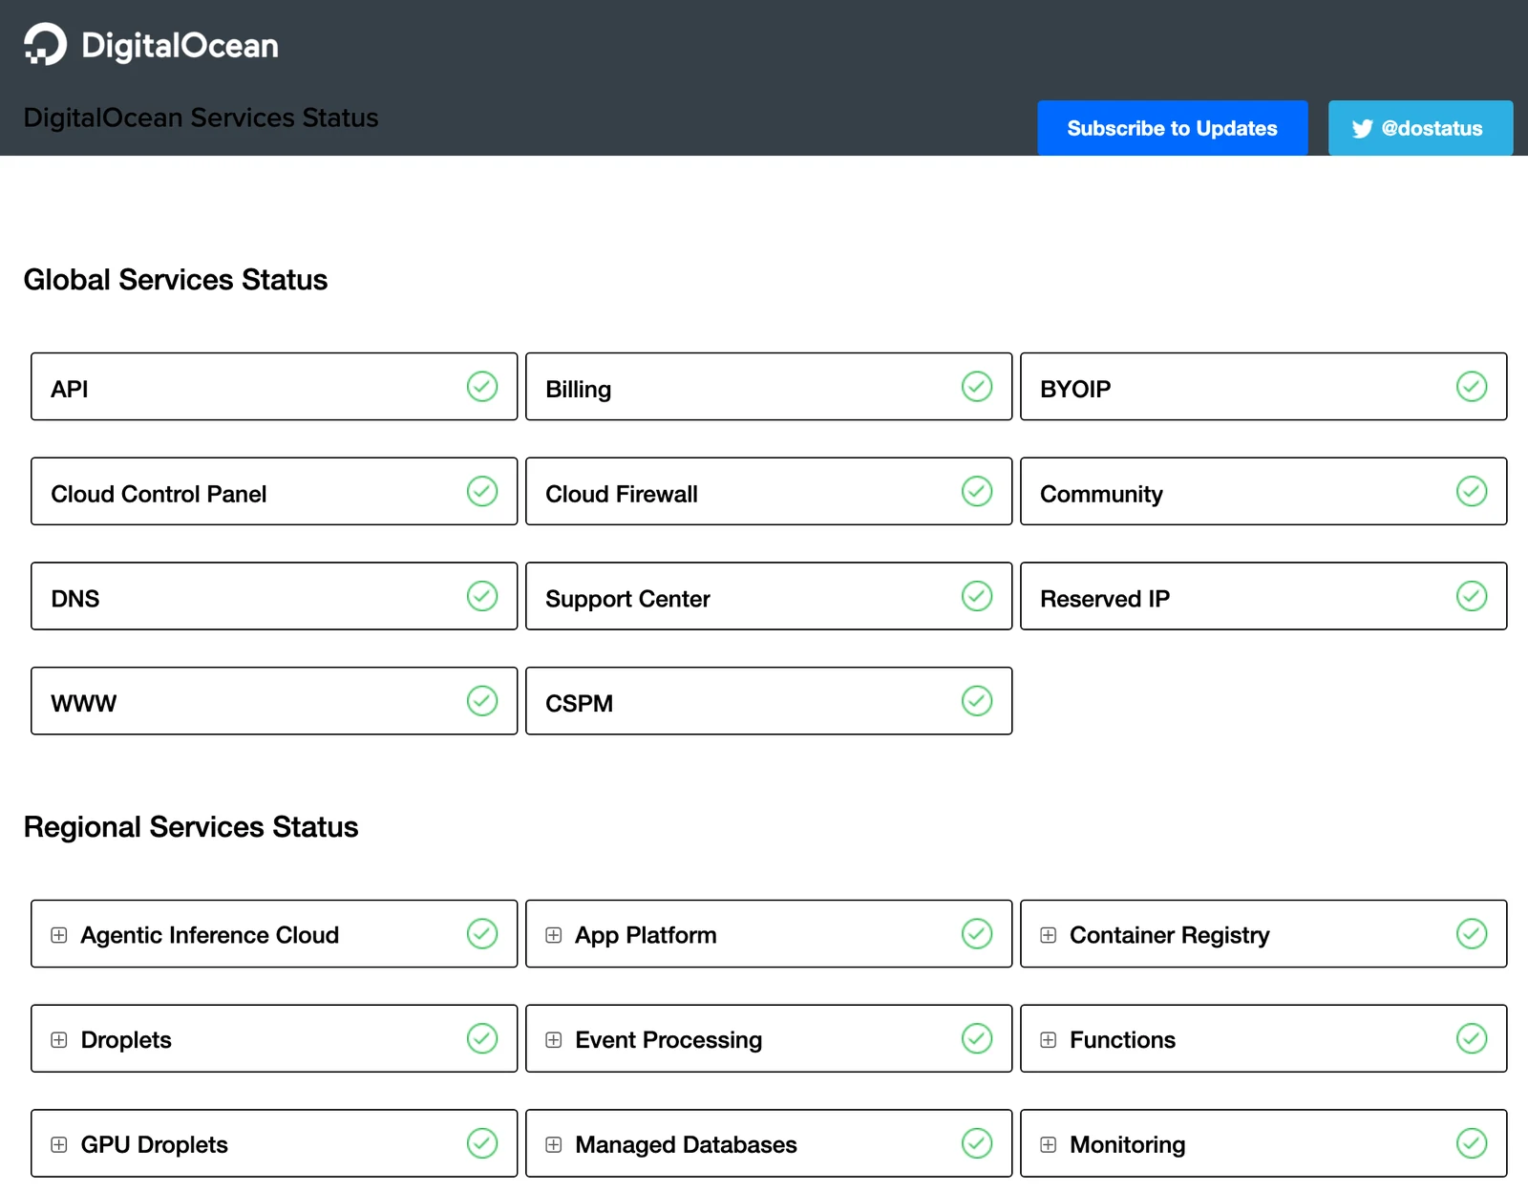This screenshot has height=1192, width=1528.
Task: Click the Cloud Control Panel label
Action: pos(159,494)
